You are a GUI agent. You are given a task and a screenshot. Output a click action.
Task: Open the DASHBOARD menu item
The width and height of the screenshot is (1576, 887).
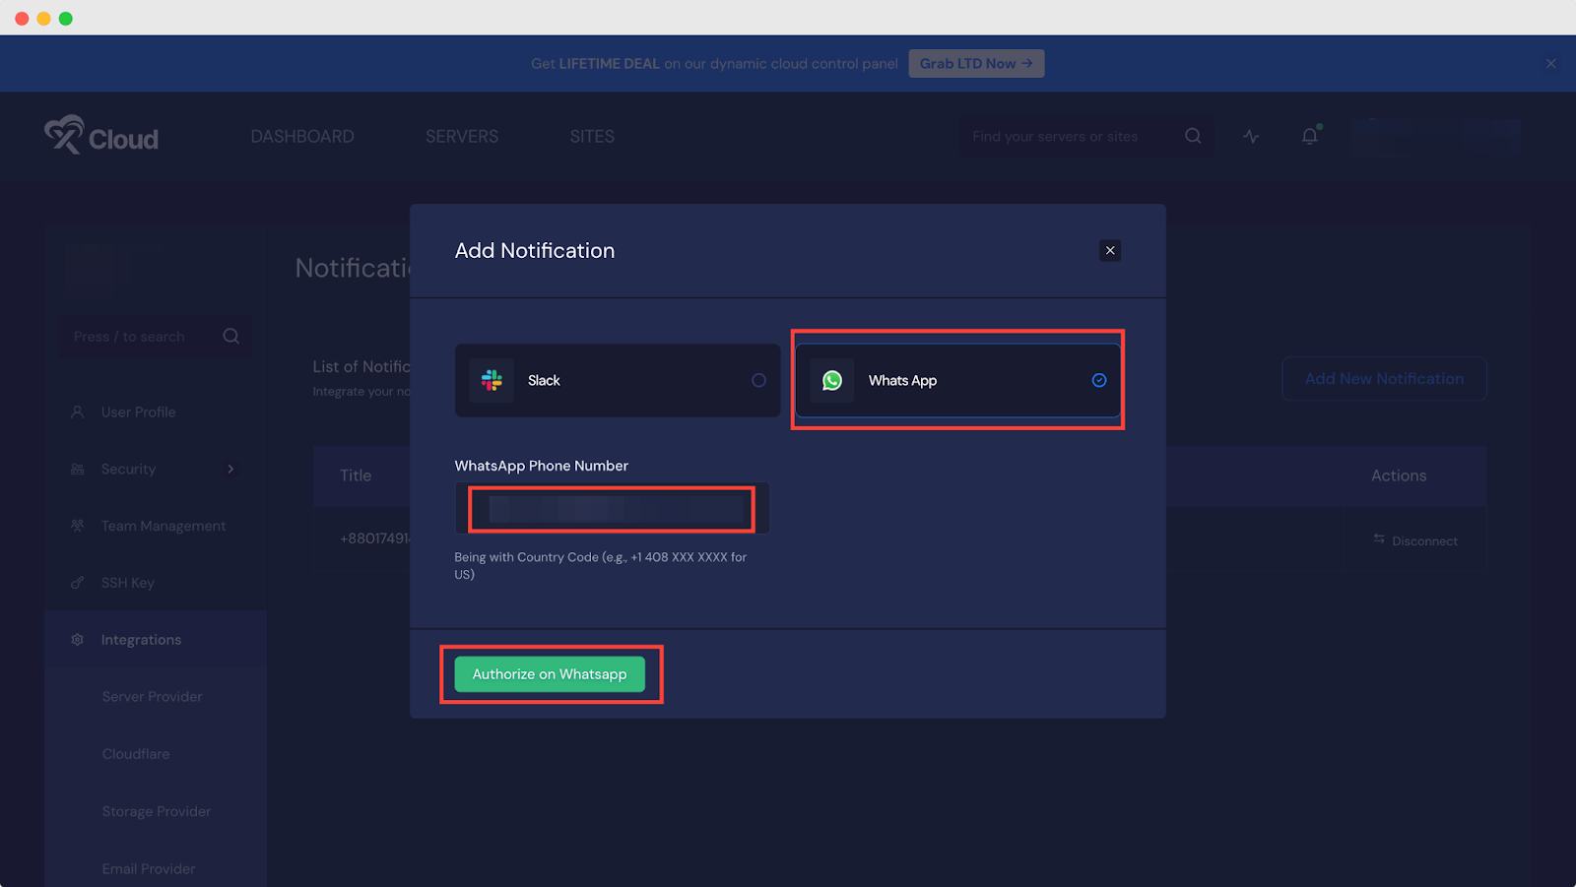pyautogui.click(x=302, y=136)
